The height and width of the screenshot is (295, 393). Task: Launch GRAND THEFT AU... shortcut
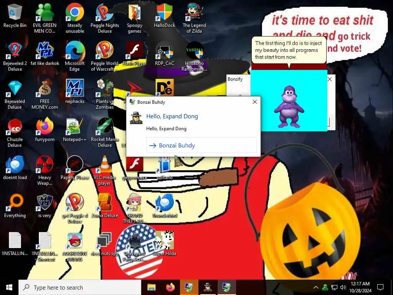coord(135,209)
